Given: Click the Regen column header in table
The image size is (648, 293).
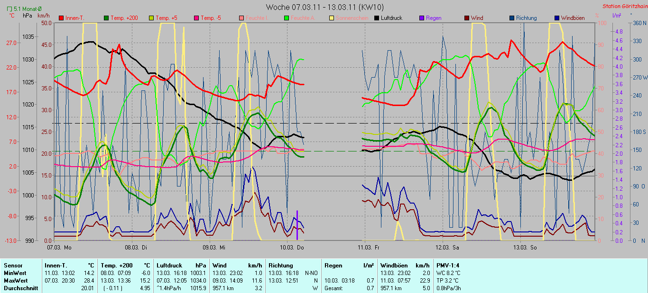Looking at the screenshot, I should pyautogui.click(x=333, y=266).
